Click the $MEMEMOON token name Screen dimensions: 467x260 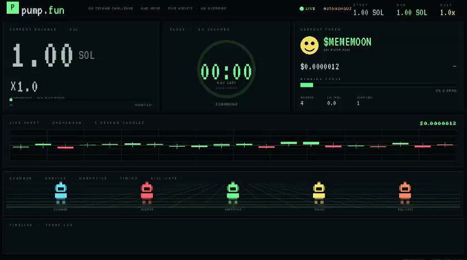pyautogui.click(x=347, y=42)
